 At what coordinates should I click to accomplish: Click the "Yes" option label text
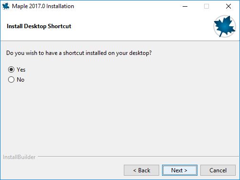click(21, 70)
